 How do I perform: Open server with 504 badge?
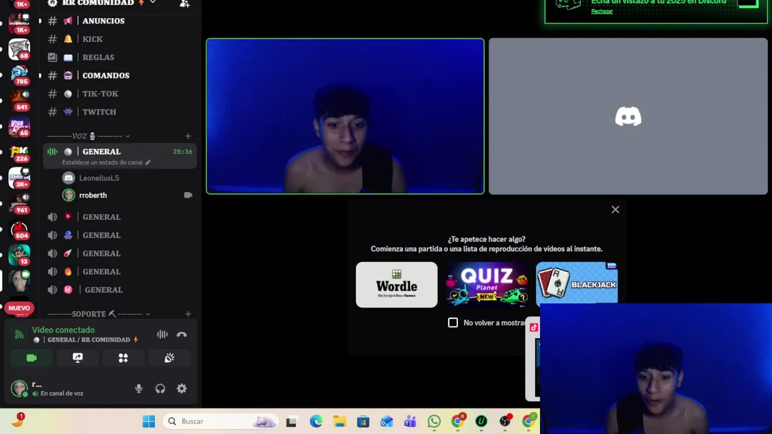pos(19,230)
